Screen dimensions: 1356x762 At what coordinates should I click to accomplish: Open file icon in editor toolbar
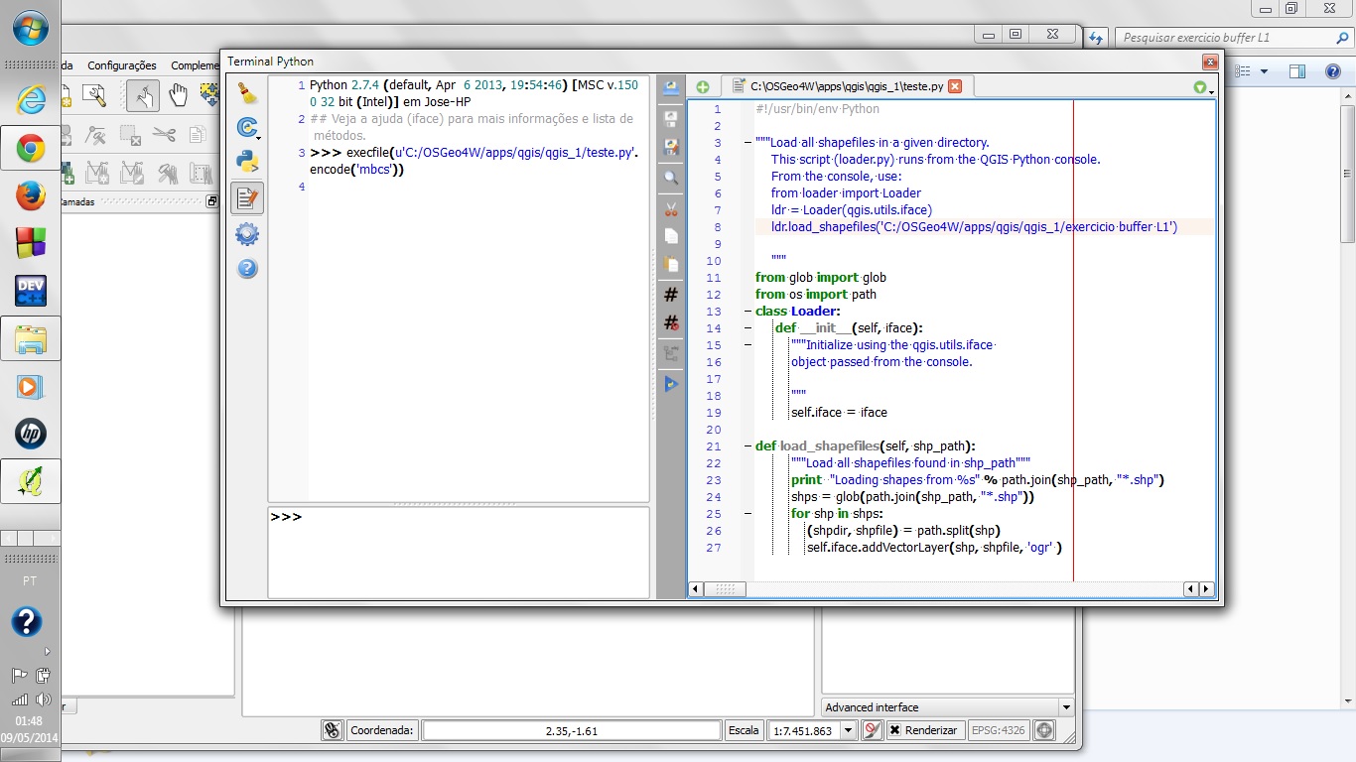(671, 88)
